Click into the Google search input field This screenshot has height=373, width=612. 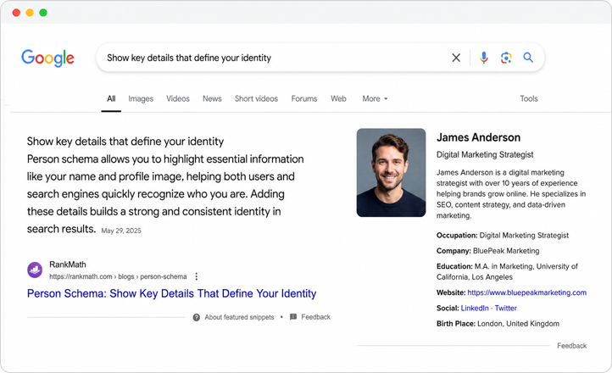tap(273, 58)
